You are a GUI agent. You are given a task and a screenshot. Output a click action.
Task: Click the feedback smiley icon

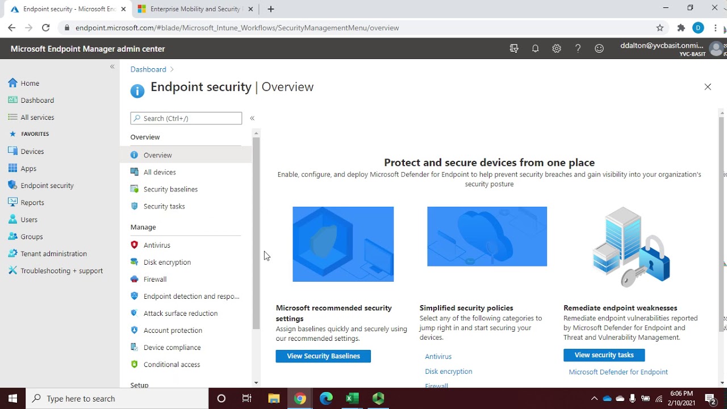[599, 49]
